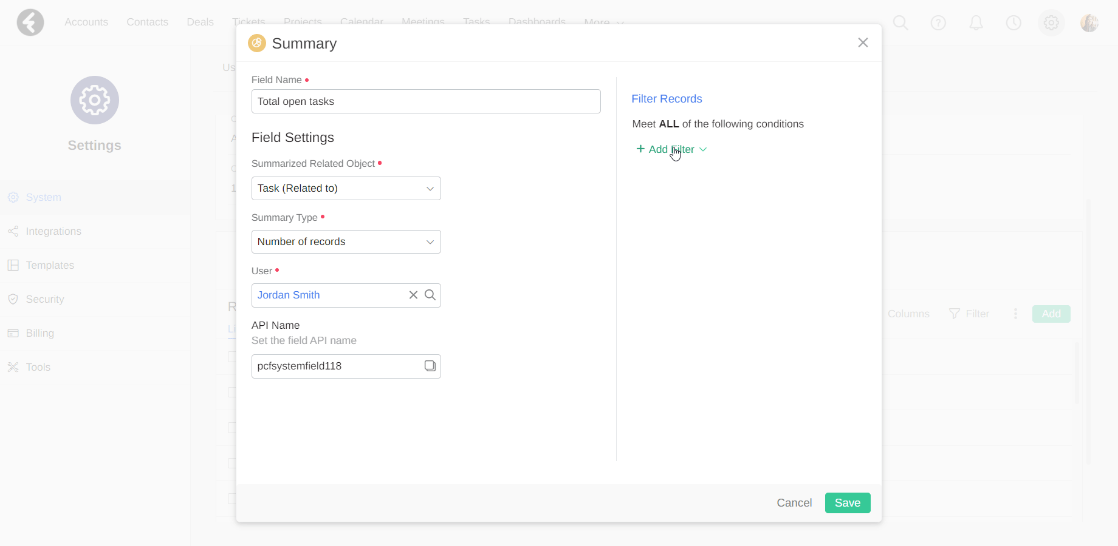The height and width of the screenshot is (546, 1118).
Task: Click the Jordan Smith user link
Action: point(289,295)
